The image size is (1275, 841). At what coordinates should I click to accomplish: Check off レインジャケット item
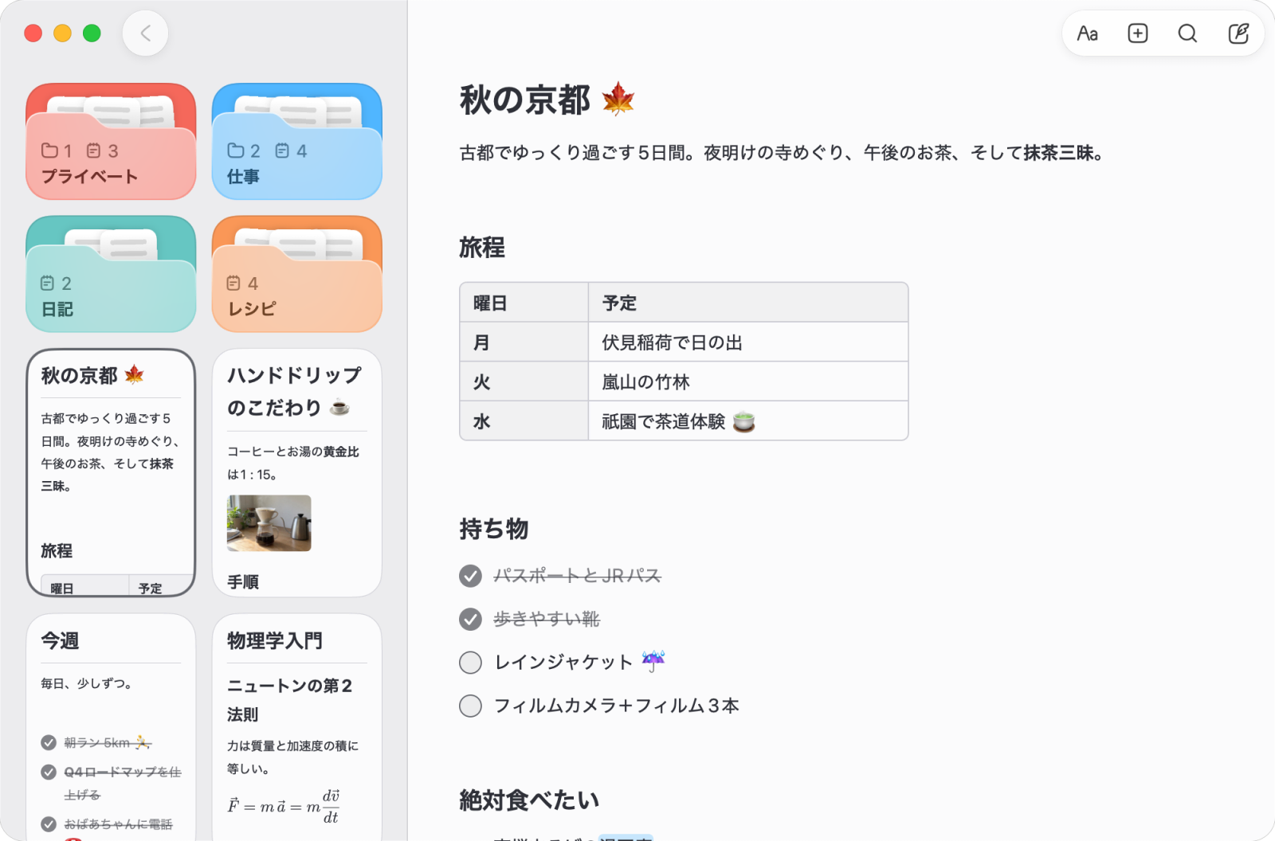coord(471,663)
